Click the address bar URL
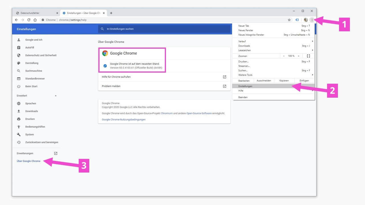This screenshot has width=365, height=205. pos(73,20)
